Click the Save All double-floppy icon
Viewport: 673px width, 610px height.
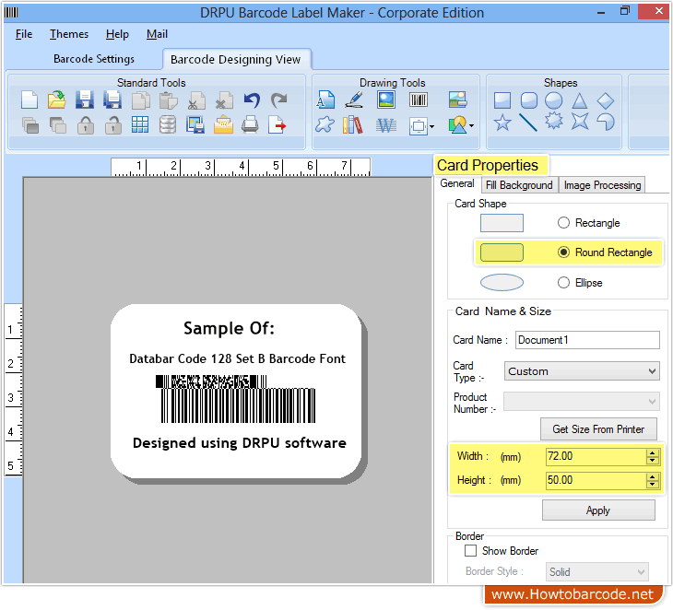point(112,100)
